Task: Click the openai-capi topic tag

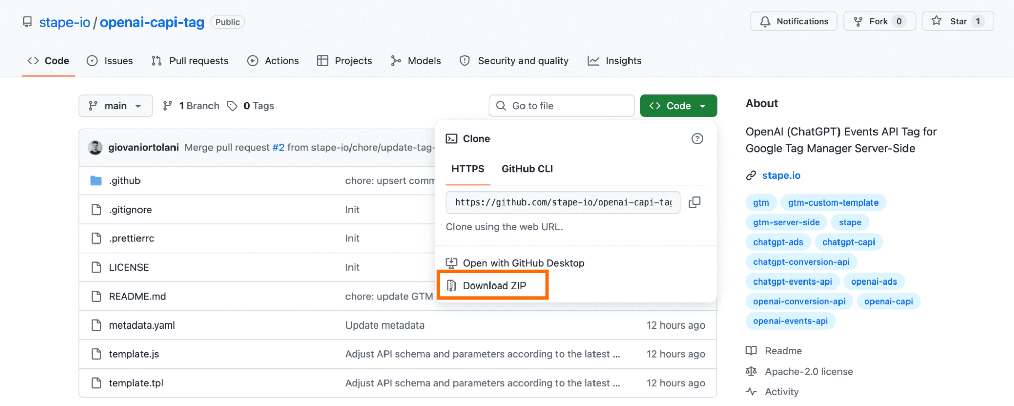Action: click(x=888, y=301)
